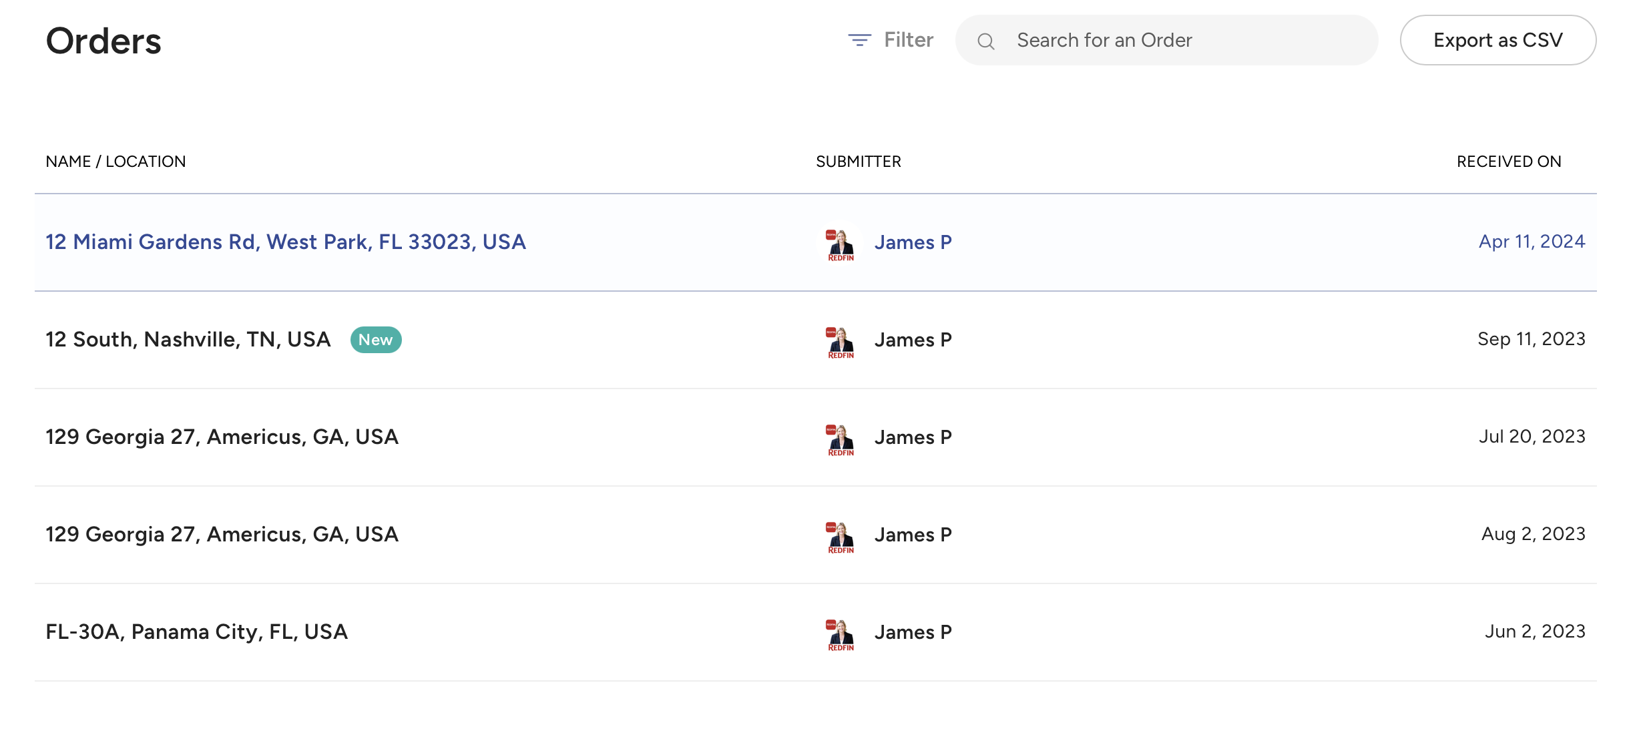
Task: Click avatar in Jul 20, 2023 row
Action: 841,438
